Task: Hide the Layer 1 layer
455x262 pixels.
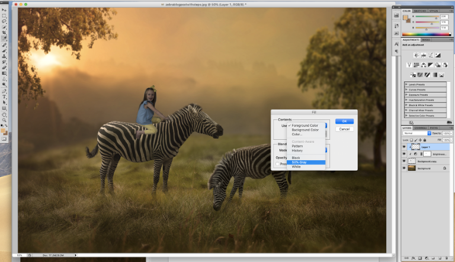Action: tap(404, 147)
